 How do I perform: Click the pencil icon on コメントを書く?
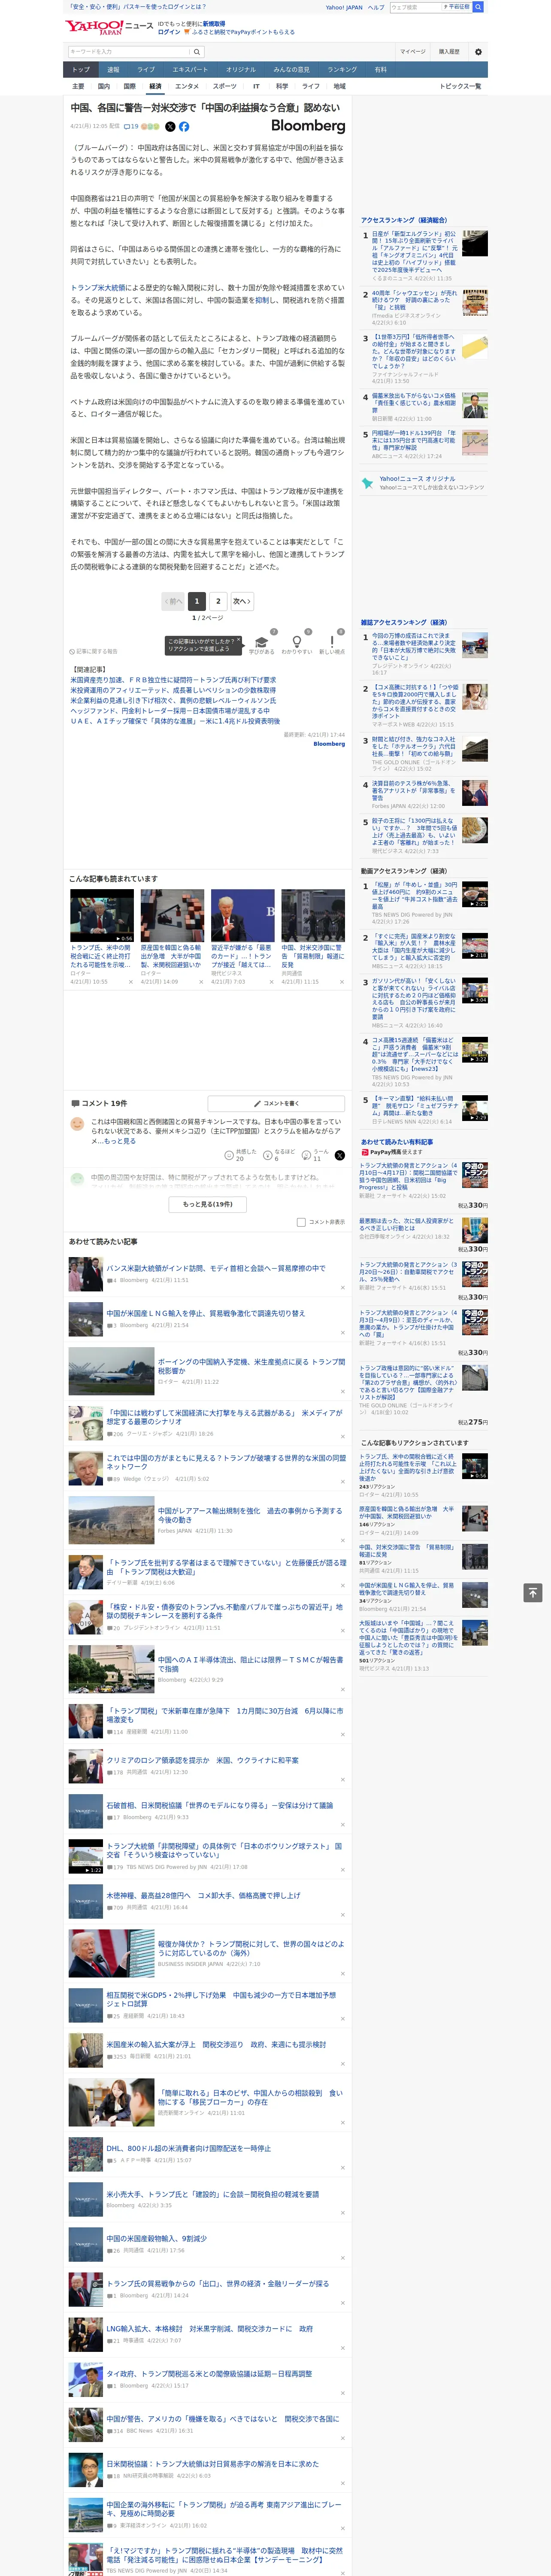pyautogui.click(x=256, y=1103)
